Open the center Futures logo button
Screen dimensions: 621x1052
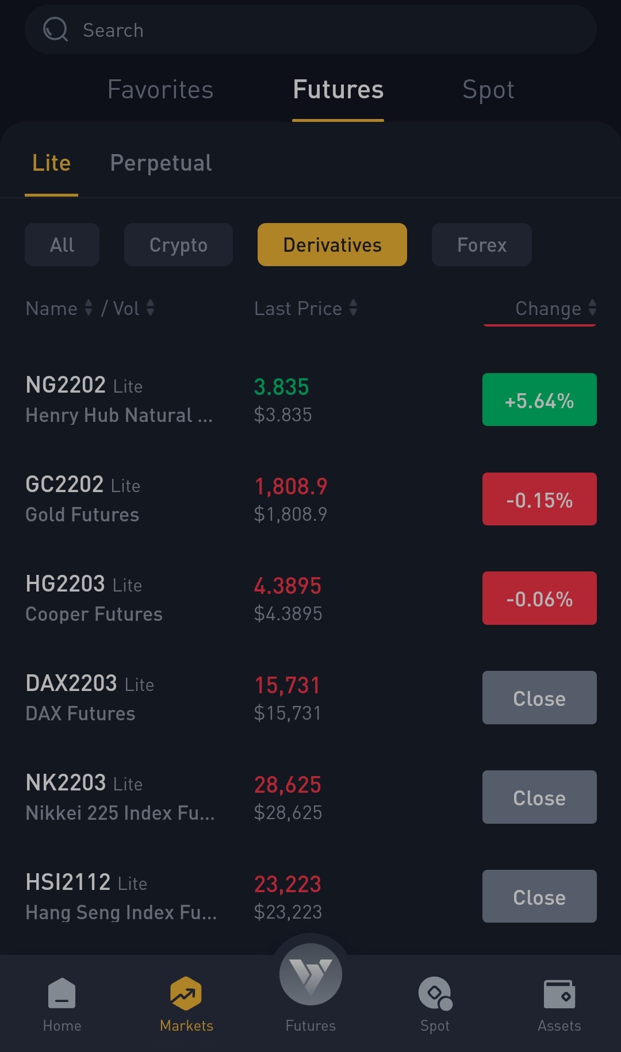pos(310,974)
